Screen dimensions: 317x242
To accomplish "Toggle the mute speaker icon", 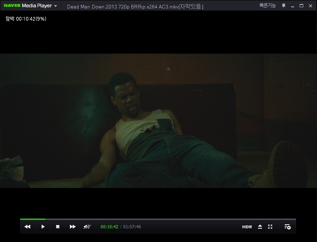I will click(x=87, y=227).
